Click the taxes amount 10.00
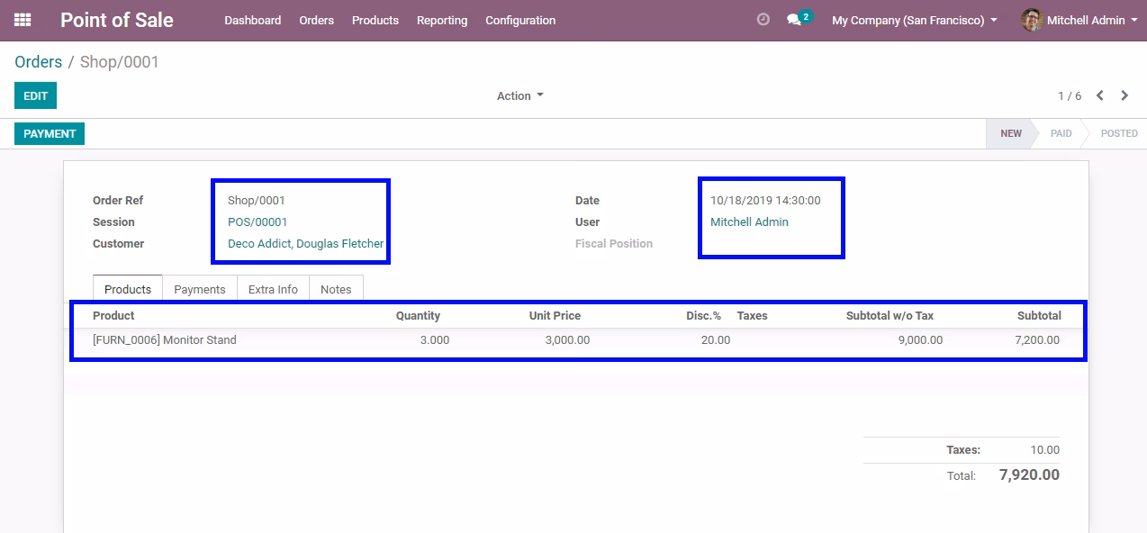 [x=1045, y=450]
